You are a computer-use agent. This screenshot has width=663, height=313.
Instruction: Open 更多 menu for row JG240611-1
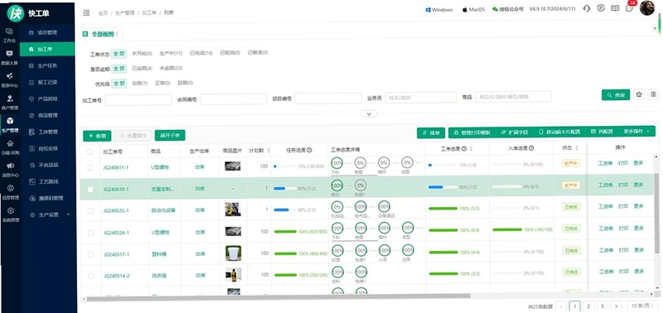pos(638,163)
